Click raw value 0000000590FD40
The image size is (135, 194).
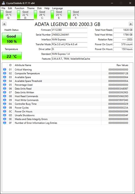point(118,100)
